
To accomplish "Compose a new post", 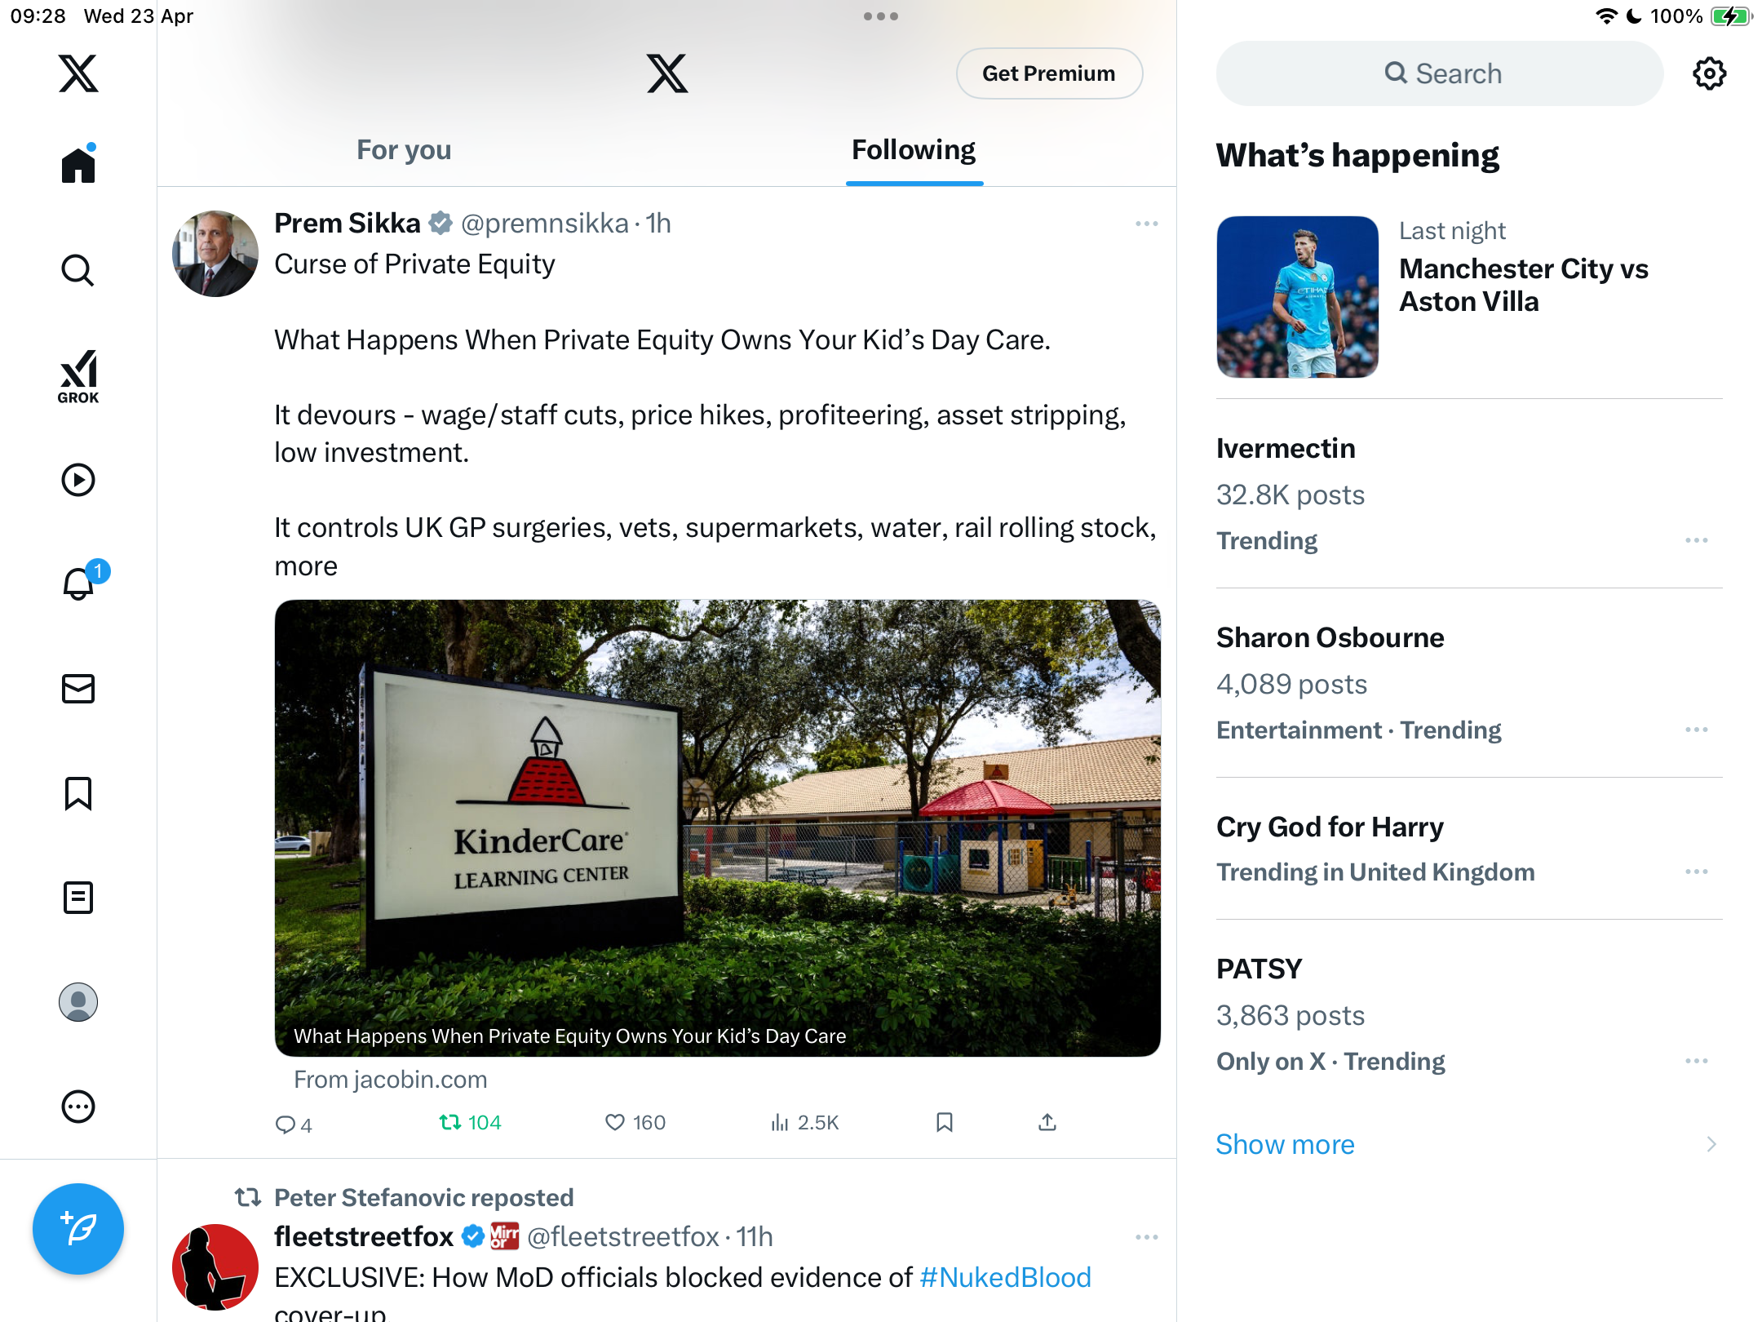I will point(78,1229).
